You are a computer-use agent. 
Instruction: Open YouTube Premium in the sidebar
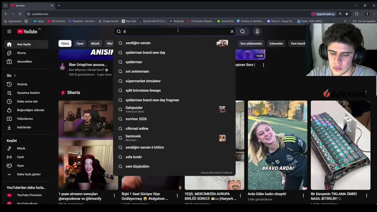point(26,195)
